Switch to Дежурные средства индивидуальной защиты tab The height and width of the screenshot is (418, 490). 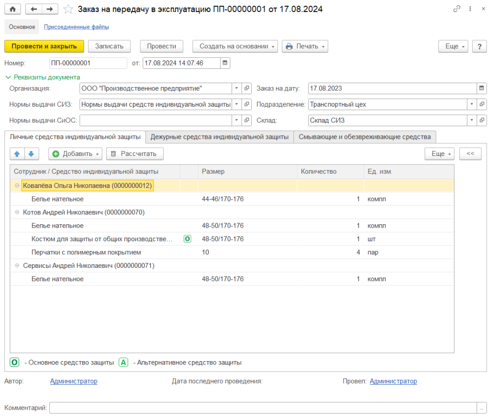click(219, 137)
